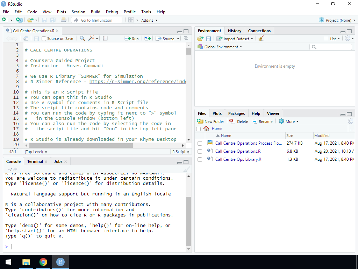Click the re-run previous code icon
Image resolution: width=358 pixels, height=269 pixels.
tap(148, 39)
